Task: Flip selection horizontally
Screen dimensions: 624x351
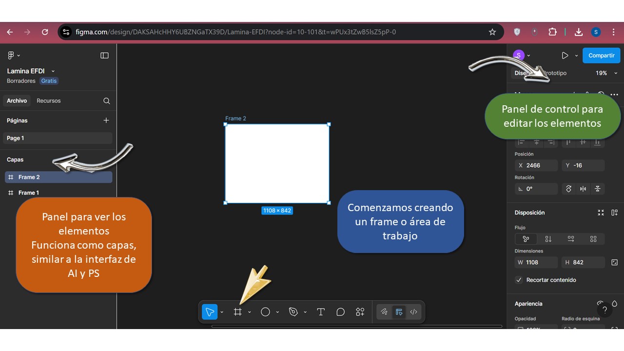Action: click(x=583, y=189)
